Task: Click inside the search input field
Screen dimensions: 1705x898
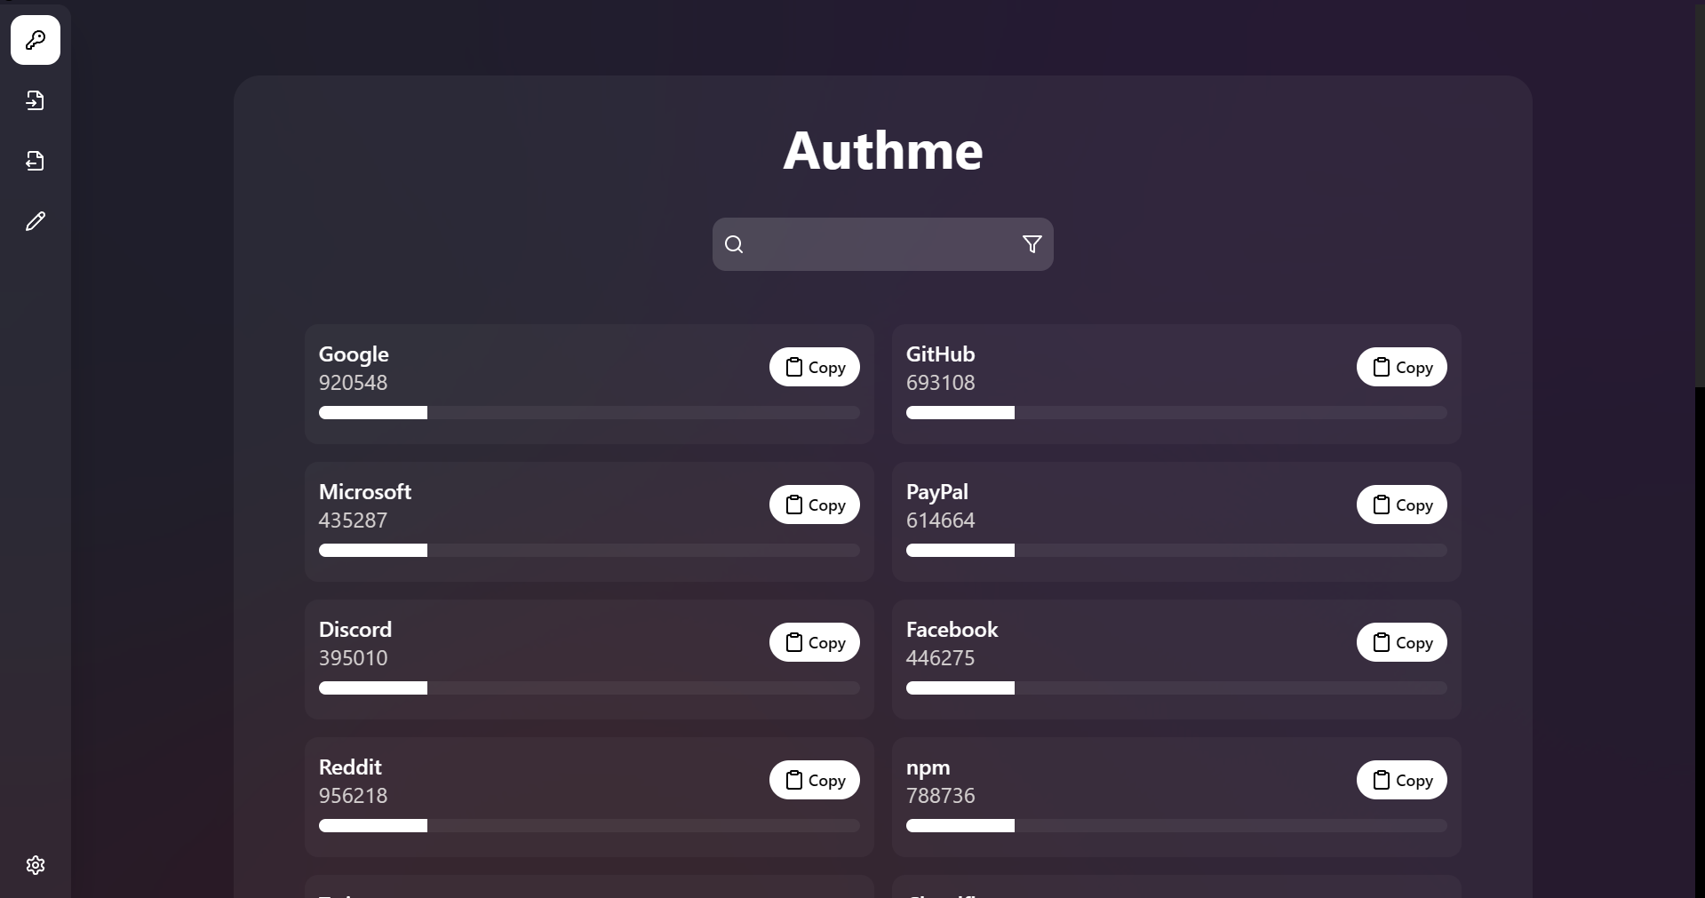Action: 883,244
